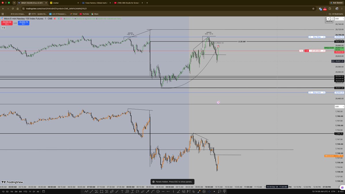Expand the collapsed indicators legend showing 5

[x=3, y=28]
